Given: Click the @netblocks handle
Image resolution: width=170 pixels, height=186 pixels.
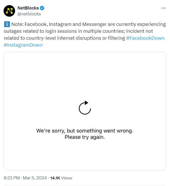Looking at the screenshot, I should 29,14.
